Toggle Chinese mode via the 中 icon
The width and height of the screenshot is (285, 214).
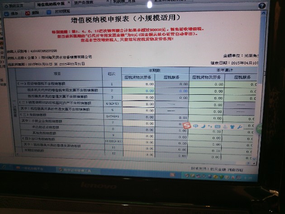[195, 126]
